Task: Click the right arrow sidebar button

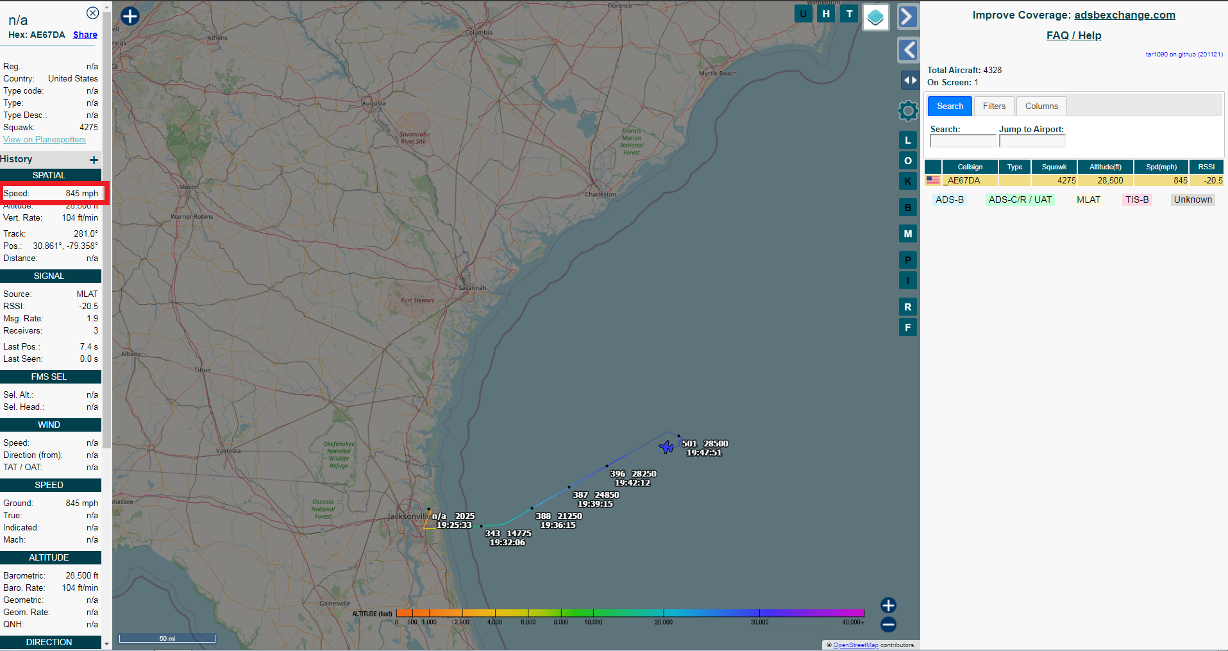Action: click(908, 17)
